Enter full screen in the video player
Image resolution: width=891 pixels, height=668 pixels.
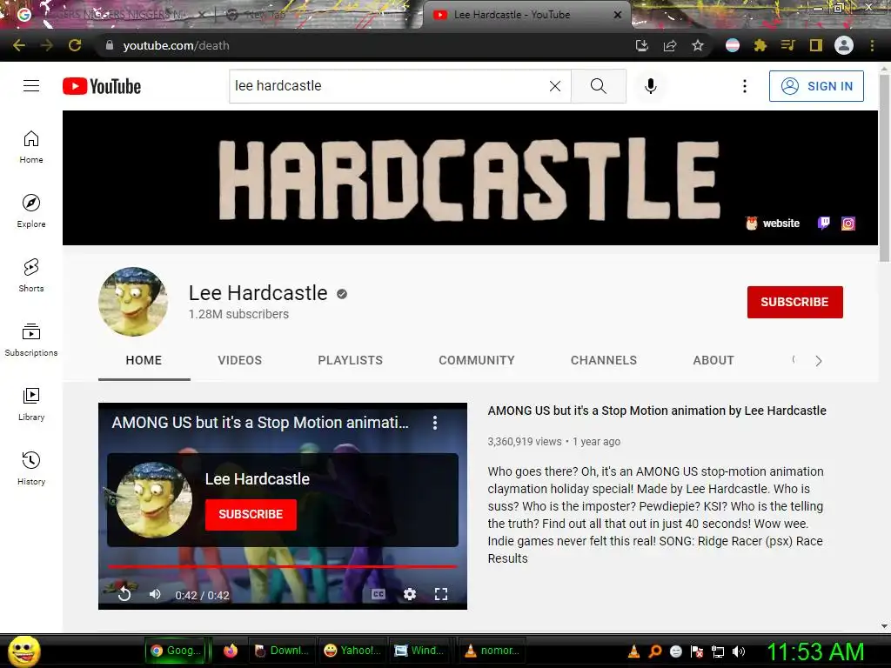[441, 594]
